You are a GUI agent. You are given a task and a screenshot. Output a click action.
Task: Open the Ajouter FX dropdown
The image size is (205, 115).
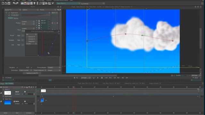click(x=13, y=10)
